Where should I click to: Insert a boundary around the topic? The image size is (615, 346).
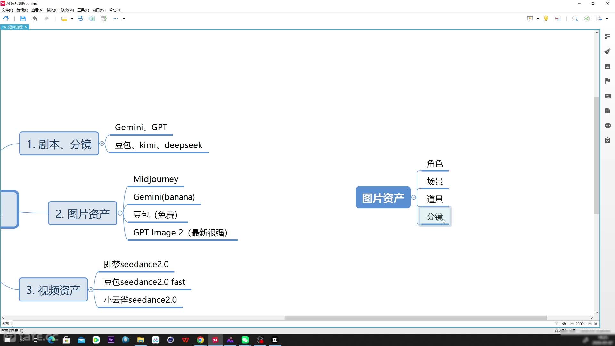click(92, 19)
